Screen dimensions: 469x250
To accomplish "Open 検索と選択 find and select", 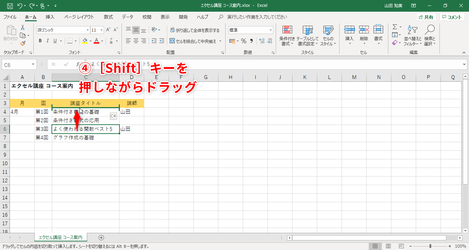I will (x=430, y=35).
